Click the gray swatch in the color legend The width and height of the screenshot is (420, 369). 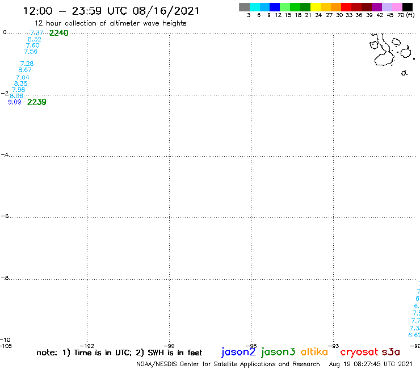tap(245, 7)
